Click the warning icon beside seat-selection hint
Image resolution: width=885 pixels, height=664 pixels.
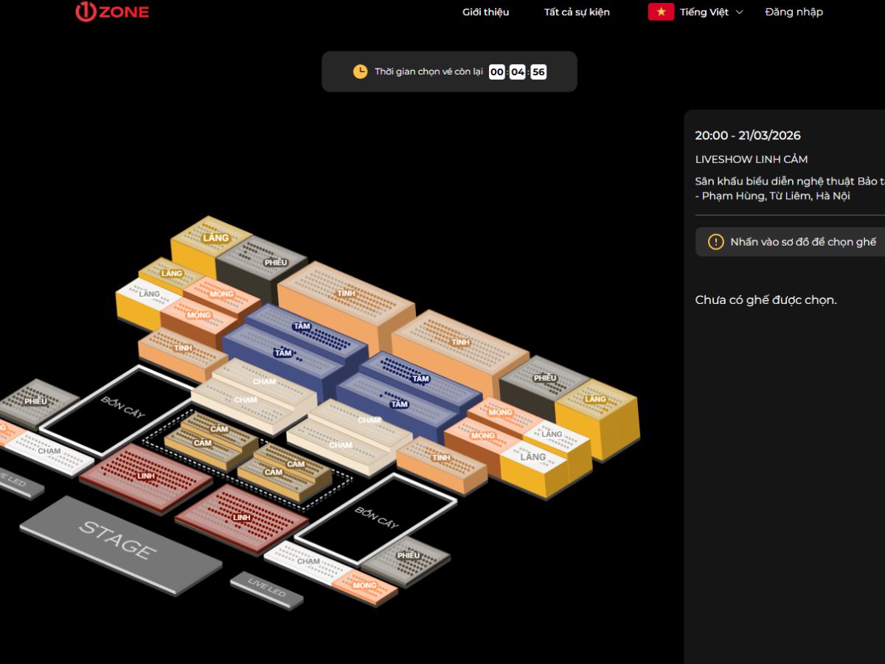tap(715, 242)
